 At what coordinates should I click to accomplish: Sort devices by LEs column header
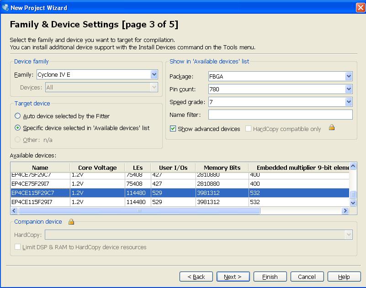click(x=138, y=168)
